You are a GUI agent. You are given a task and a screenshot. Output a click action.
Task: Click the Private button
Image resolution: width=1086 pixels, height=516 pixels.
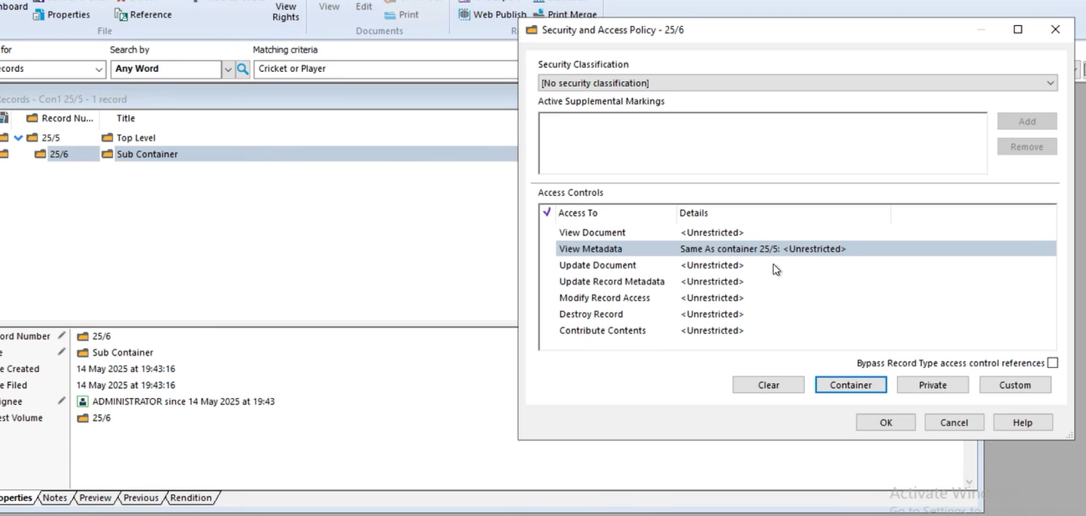[933, 385]
